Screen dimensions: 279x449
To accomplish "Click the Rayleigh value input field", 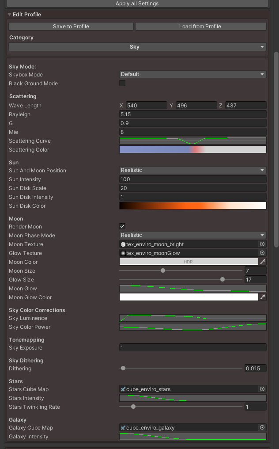I will coord(192,114).
